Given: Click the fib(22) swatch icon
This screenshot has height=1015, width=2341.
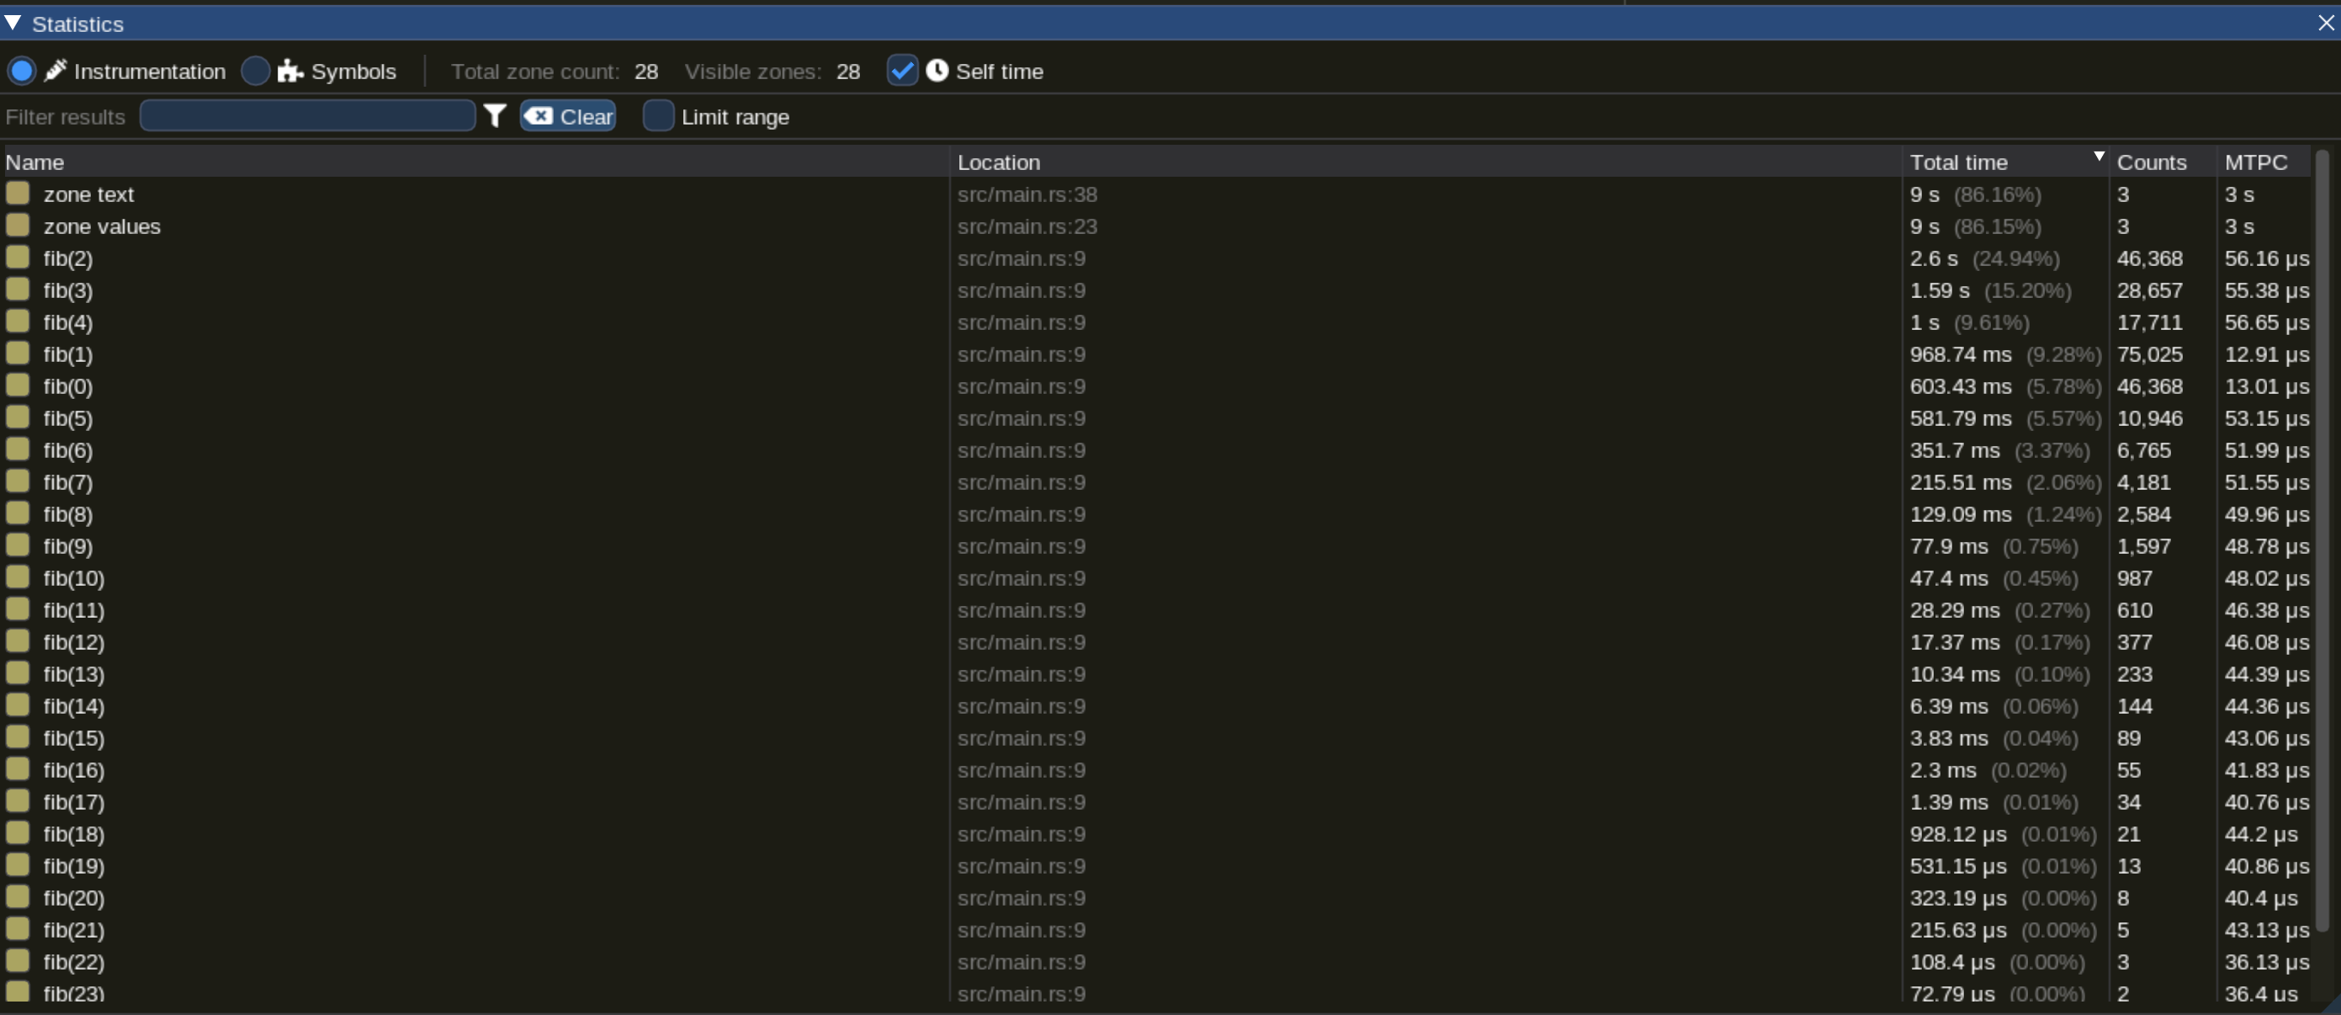Looking at the screenshot, I should 18,960.
